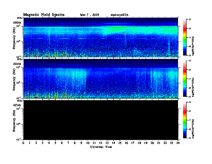Click the "-7" value on dD/dt color bar
The image size is (212, 164).
190,79
